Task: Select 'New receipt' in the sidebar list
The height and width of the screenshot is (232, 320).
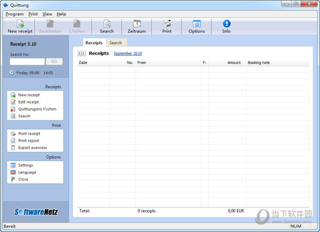Action: (x=29, y=95)
